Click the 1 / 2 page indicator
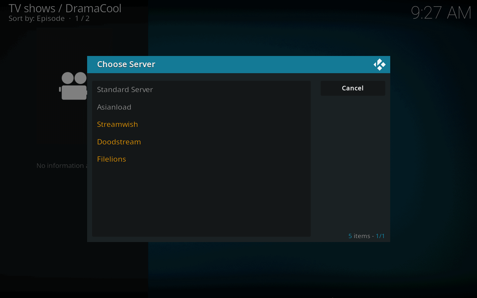This screenshot has height=298, width=477. 82,19
